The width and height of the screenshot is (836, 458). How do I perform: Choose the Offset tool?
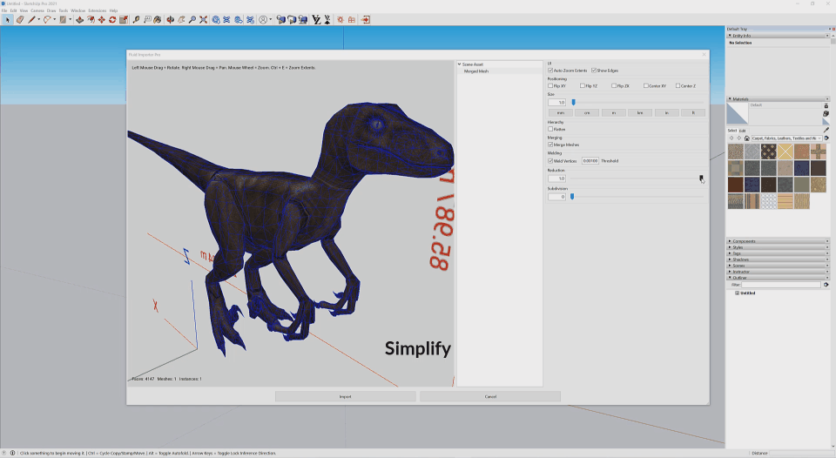click(91, 20)
